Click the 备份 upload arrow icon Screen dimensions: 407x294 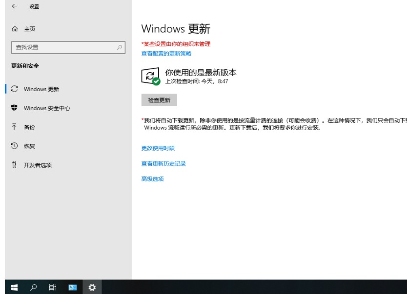coord(14,127)
